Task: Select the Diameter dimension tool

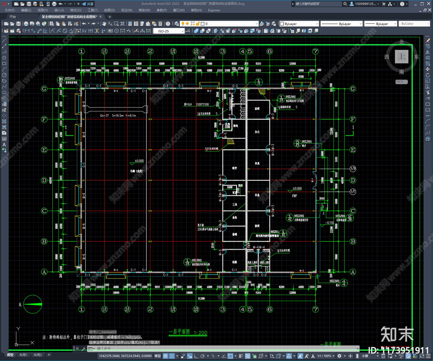Action: click(x=65, y=31)
